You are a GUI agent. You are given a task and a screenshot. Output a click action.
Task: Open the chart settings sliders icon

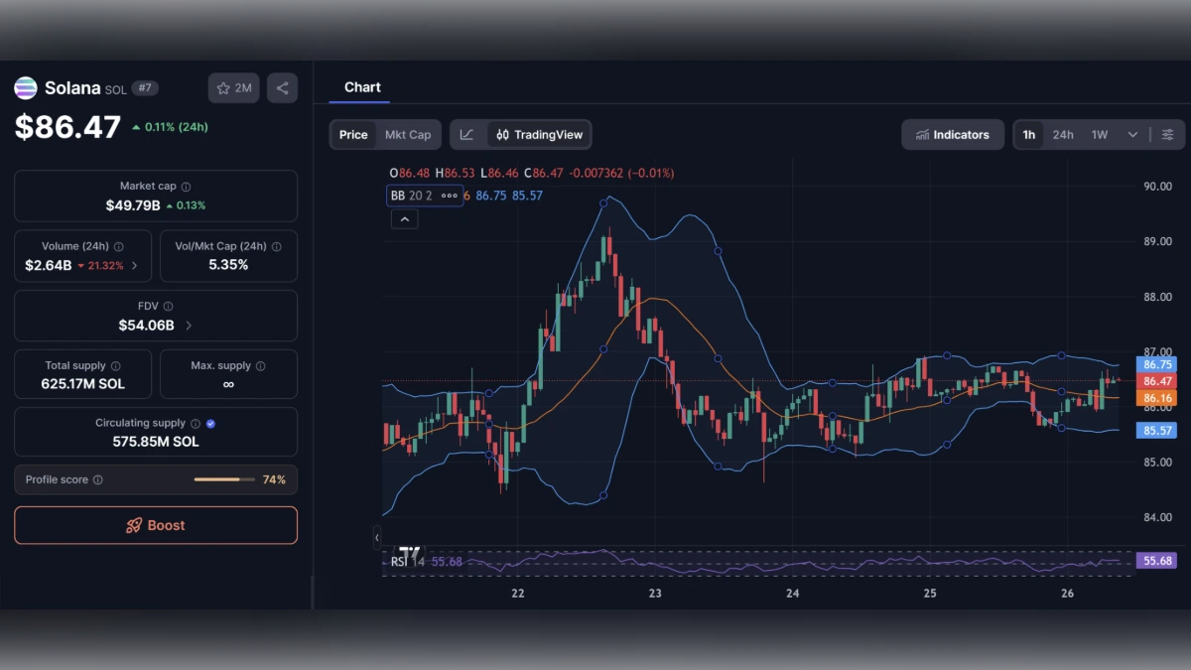(1167, 134)
